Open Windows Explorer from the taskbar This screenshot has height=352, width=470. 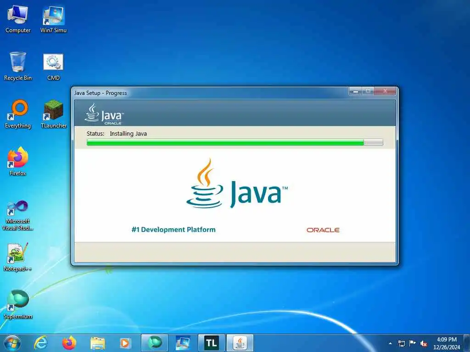(98, 343)
